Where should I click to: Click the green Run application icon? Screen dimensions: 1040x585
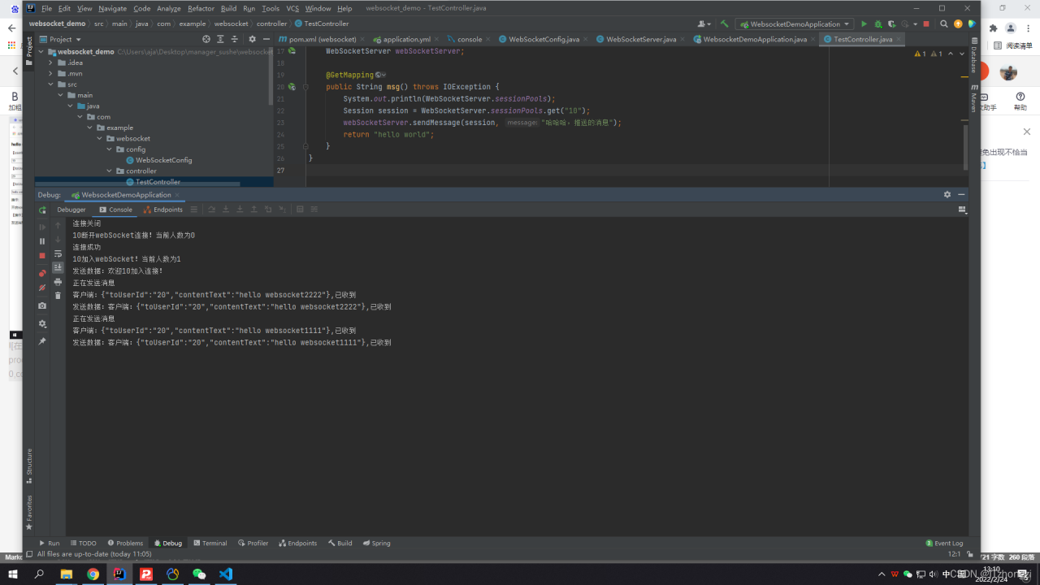coord(864,24)
